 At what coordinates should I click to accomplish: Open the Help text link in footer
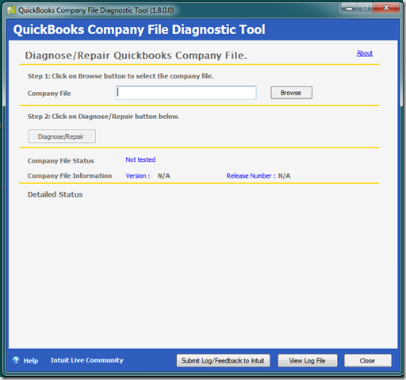pyautogui.click(x=31, y=361)
